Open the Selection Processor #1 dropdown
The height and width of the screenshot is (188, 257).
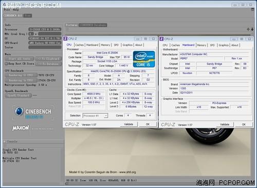tap(95, 116)
